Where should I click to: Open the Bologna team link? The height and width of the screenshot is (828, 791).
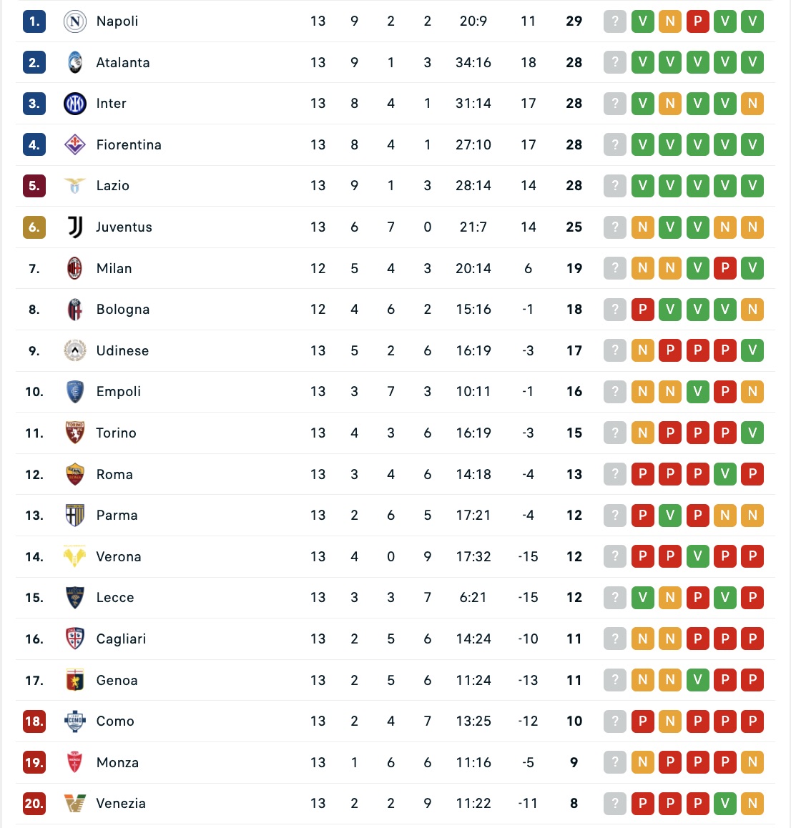[123, 310]
